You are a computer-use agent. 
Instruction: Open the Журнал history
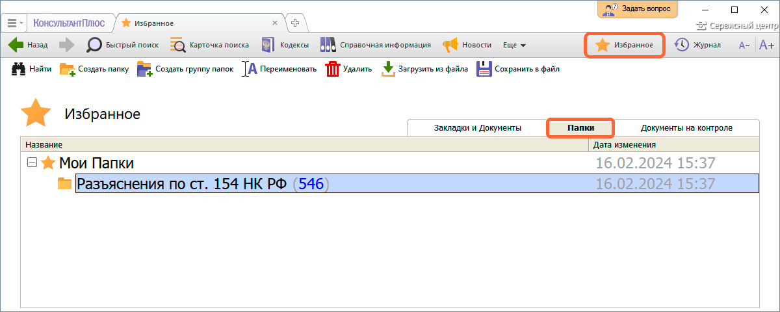tap(697, 45)
